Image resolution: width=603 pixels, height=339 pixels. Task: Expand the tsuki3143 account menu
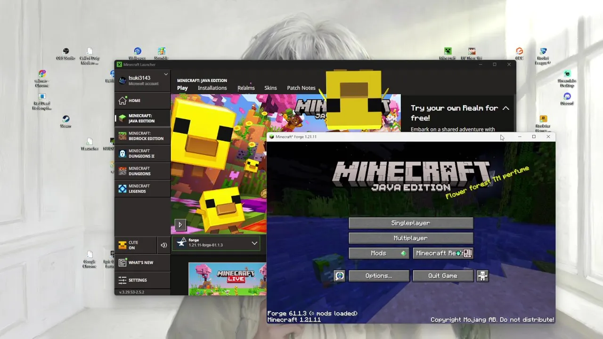point(166,74)
